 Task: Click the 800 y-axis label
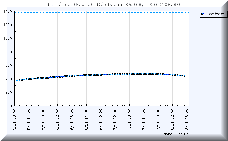[8, 52]
